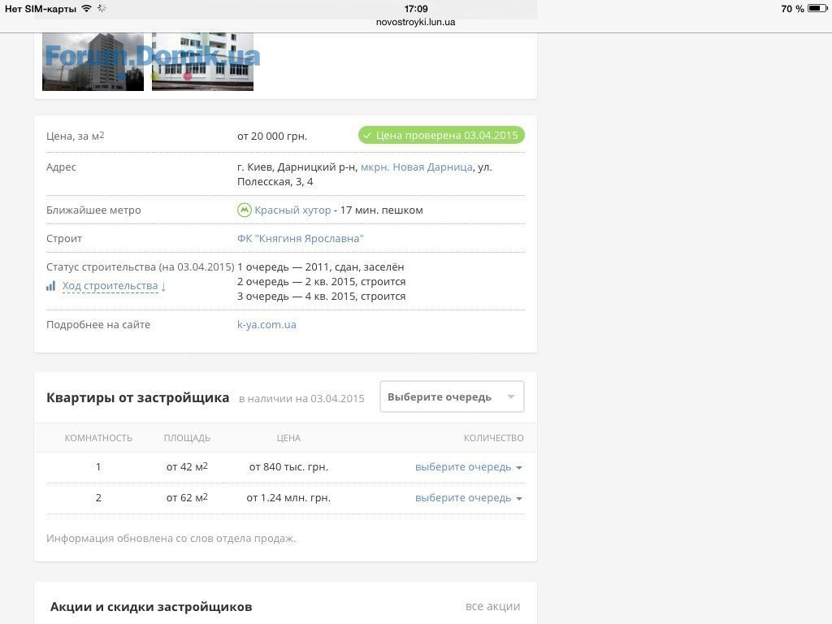Tap the КОМНАТНОСТЬ column header

click(98, 438)
